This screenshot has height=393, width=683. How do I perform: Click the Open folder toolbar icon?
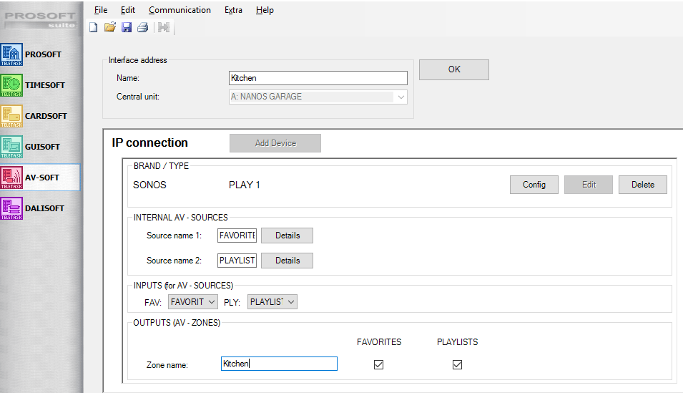[x=109, y=28]
